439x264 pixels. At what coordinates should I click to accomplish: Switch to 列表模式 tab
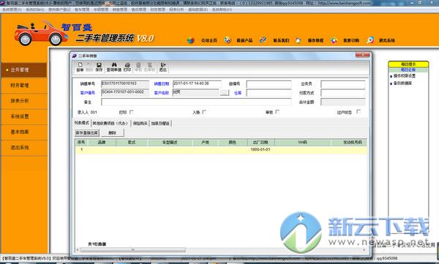point(82,123)
